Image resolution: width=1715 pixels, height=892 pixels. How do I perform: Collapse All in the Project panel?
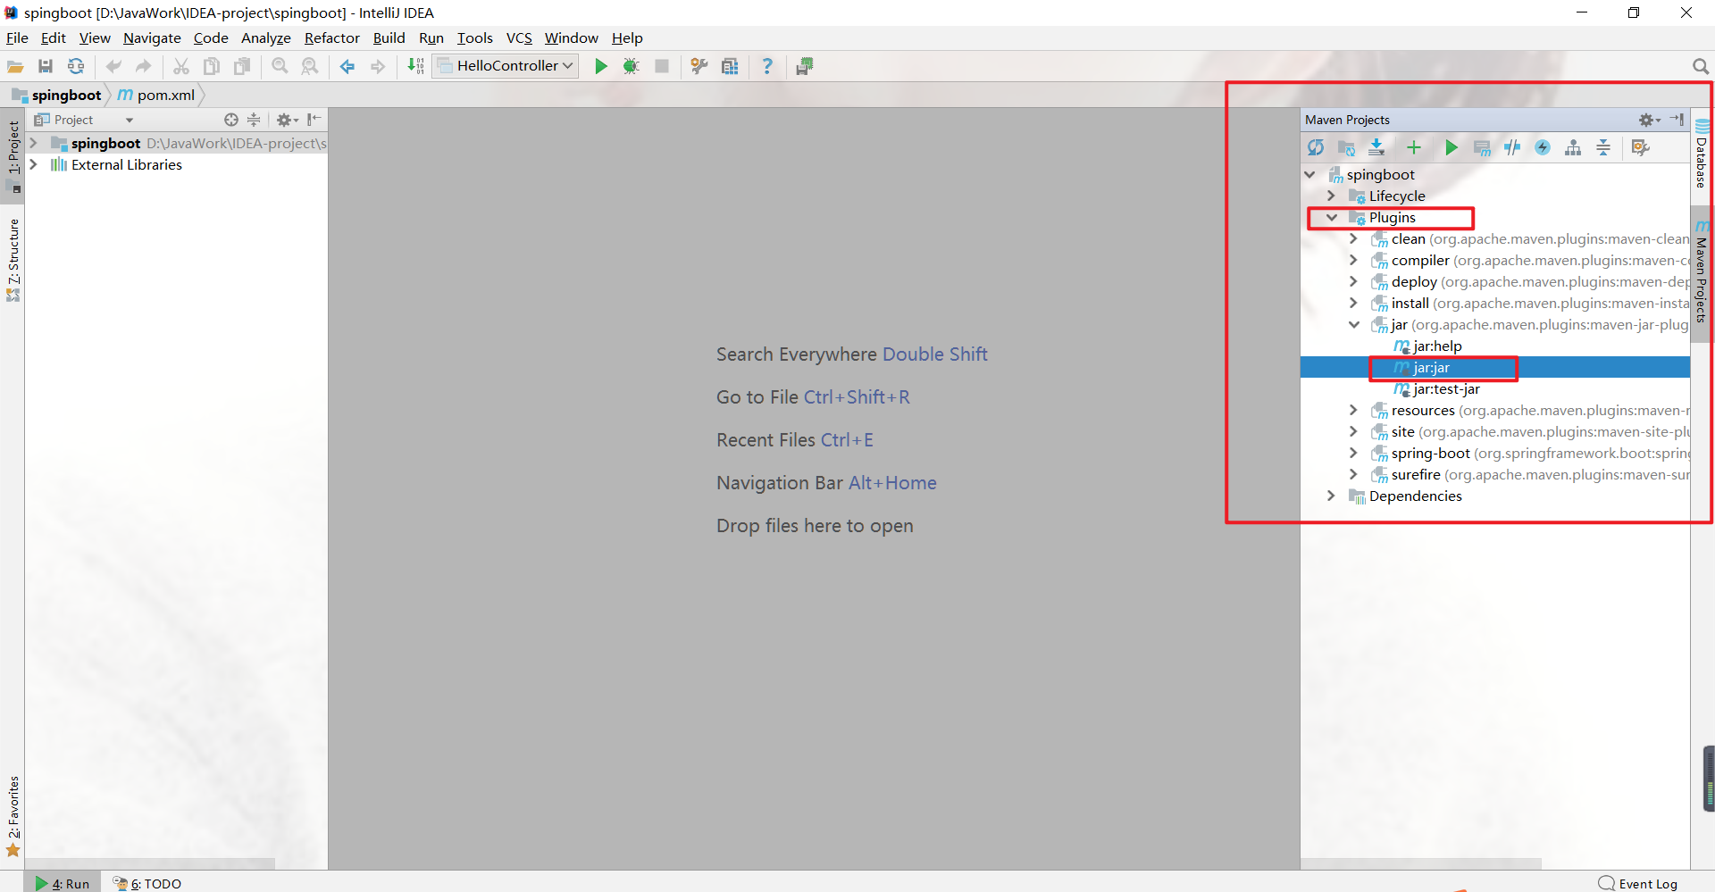tap(254, 120)
